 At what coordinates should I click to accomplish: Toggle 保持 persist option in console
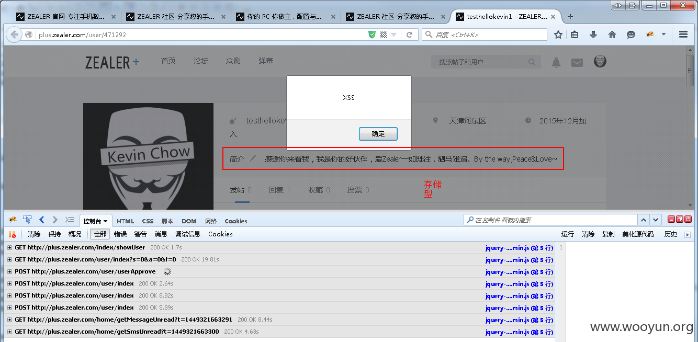[x=54, y=234]
